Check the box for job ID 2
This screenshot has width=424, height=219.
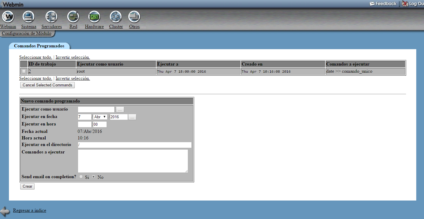(24, 72)
